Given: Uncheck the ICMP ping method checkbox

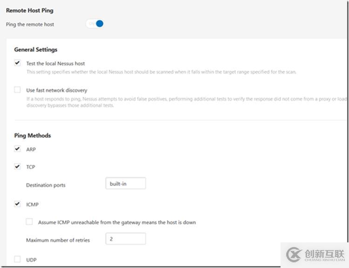Looking at the screenshot, I should click(x=17, y=204).
